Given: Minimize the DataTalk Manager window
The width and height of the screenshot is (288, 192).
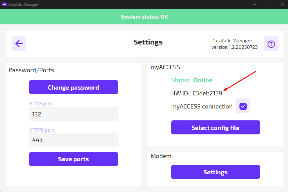Looking at the screenshot, I should point(254,4).
